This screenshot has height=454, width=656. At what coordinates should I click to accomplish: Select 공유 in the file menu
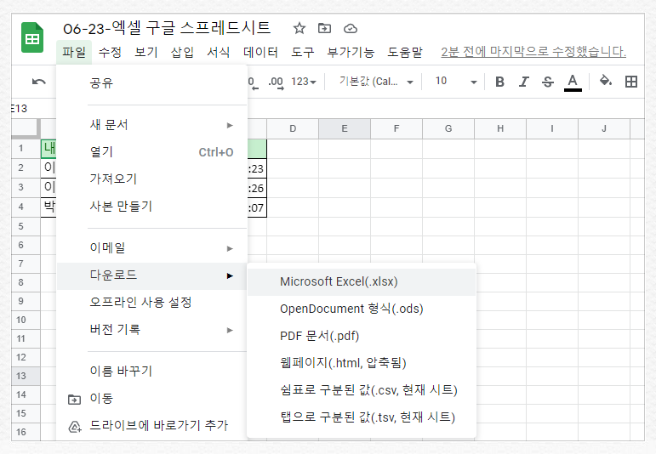151,82
